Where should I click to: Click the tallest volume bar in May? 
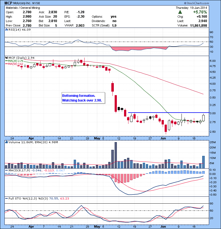(116, 155)
